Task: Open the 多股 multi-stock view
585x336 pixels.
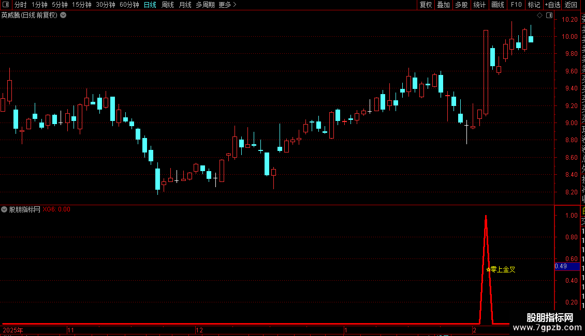Action: point(461,5)
